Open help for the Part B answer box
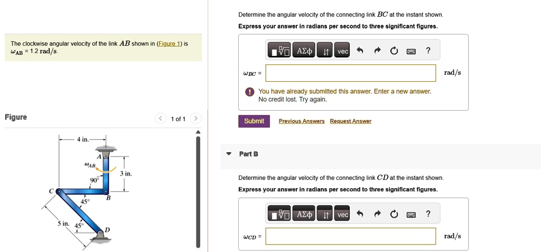The width and height of the screenshot is (541, 252). coord(428,215)
